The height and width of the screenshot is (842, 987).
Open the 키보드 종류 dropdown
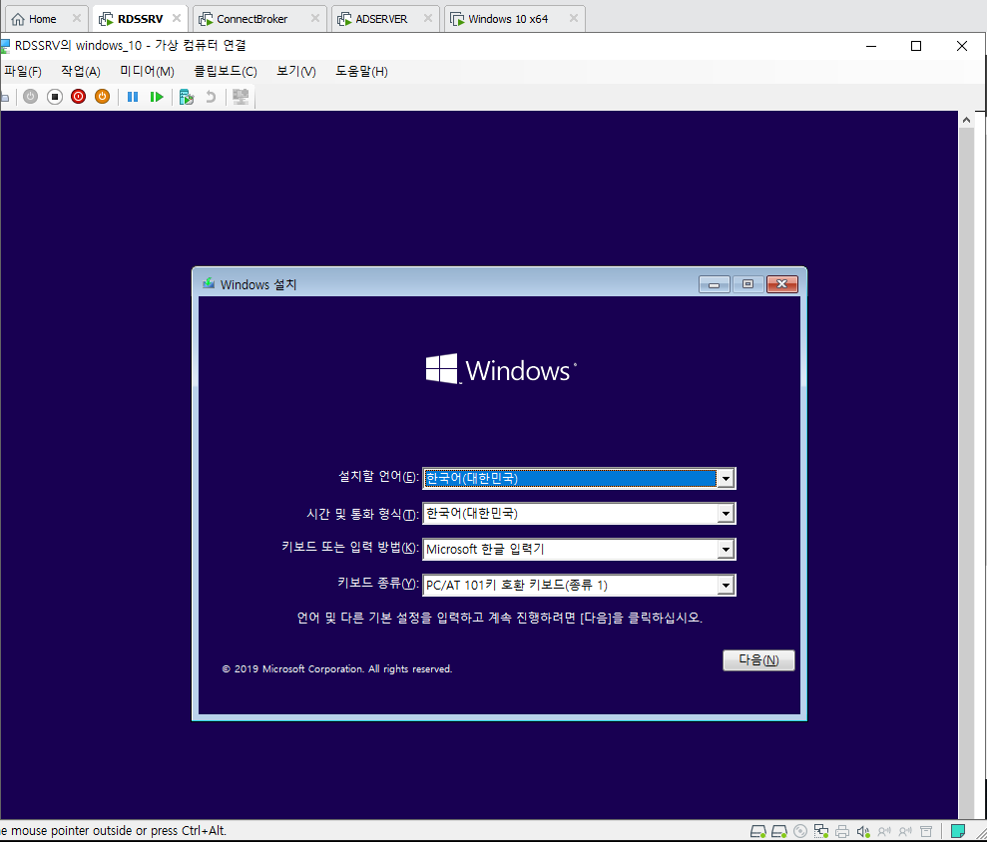click(x=579, y=586)
